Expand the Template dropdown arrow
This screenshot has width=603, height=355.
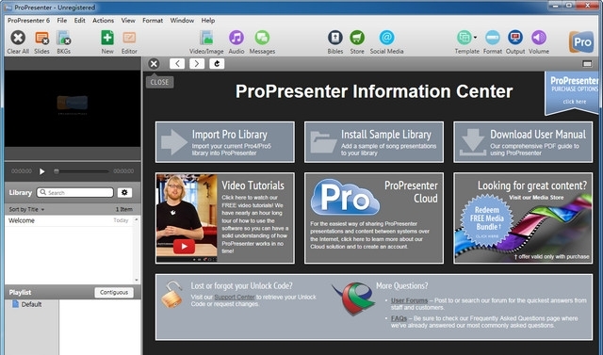point(475,38)
